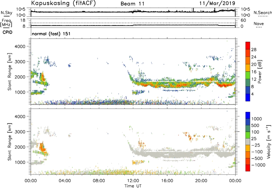Click the 'Kapuskasing (fitACF)' title text

[63, 3]
